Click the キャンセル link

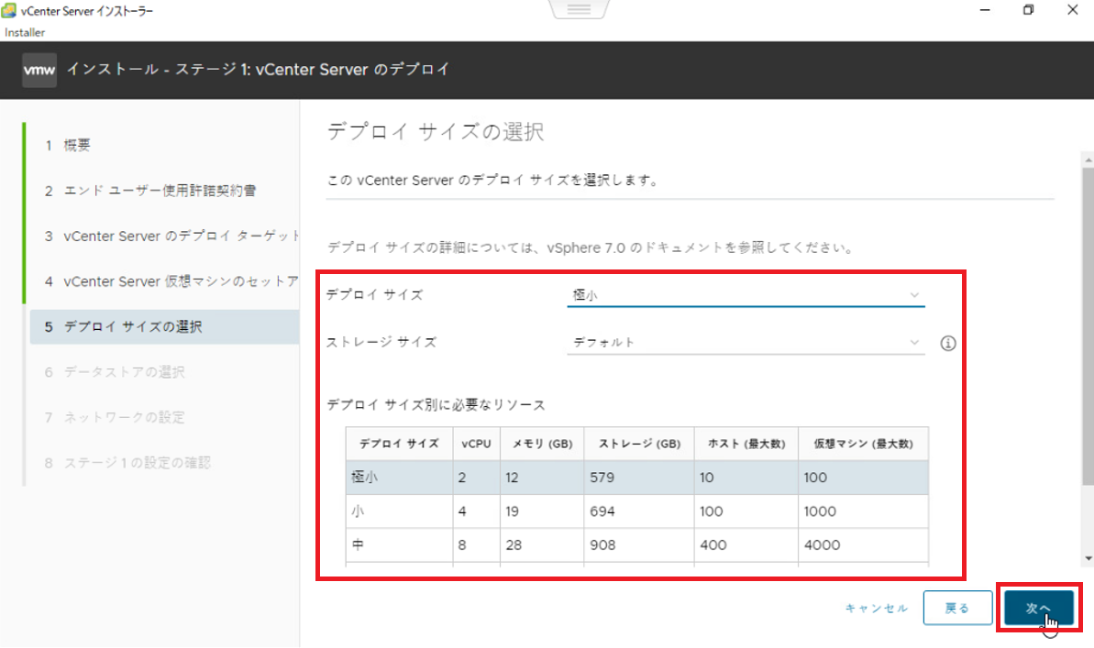[876, 609]
